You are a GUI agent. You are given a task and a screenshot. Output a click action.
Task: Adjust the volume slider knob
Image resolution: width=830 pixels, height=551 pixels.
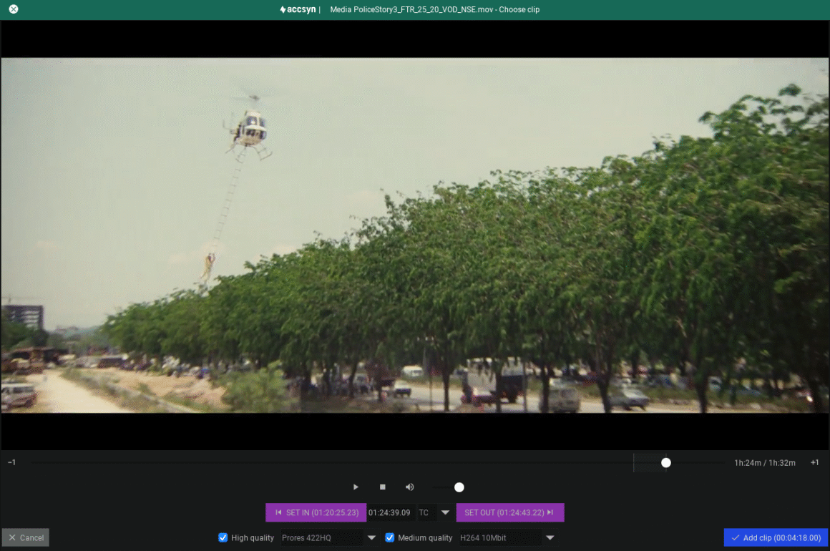pos(459,487)
